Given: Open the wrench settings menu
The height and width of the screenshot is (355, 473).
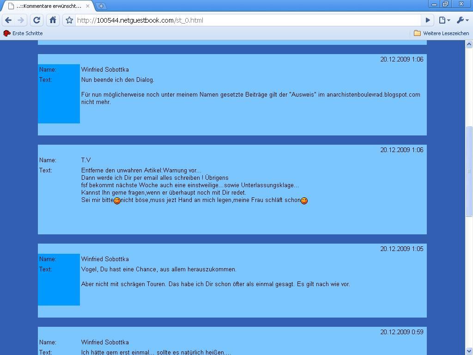Looking at the screenshot, I should coord(462,20).
